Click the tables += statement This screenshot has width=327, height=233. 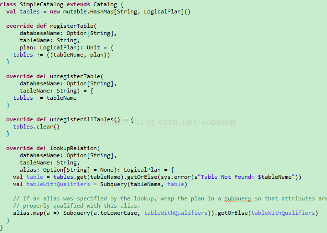[61, 55]
